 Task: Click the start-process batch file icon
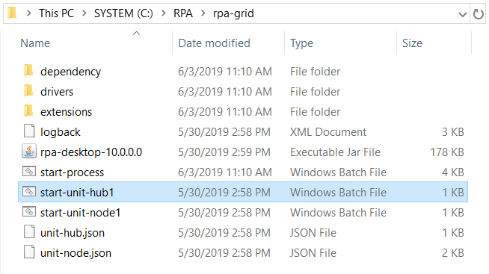(29, 171)
